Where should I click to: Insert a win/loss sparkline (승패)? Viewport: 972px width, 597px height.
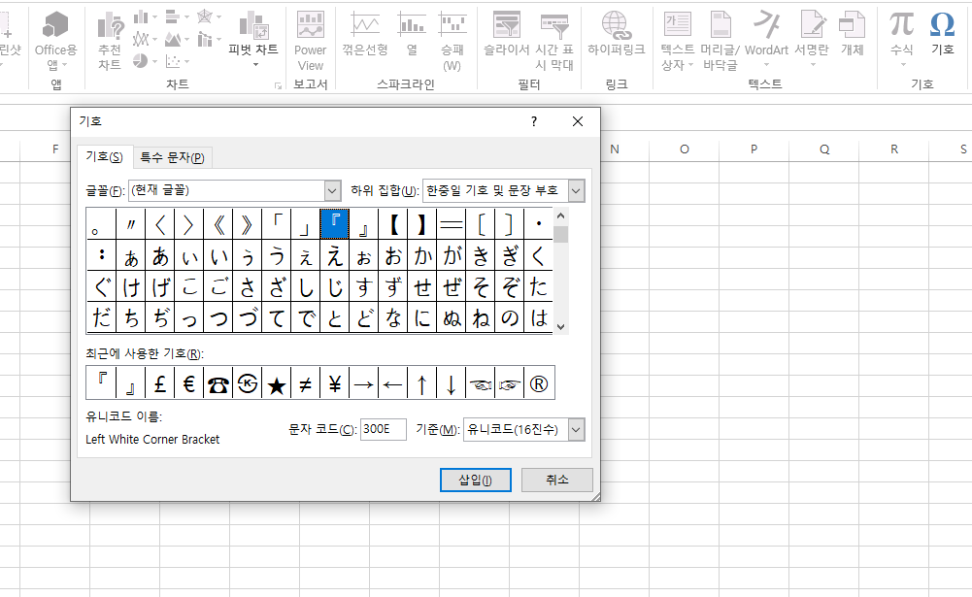coord(452,41)
